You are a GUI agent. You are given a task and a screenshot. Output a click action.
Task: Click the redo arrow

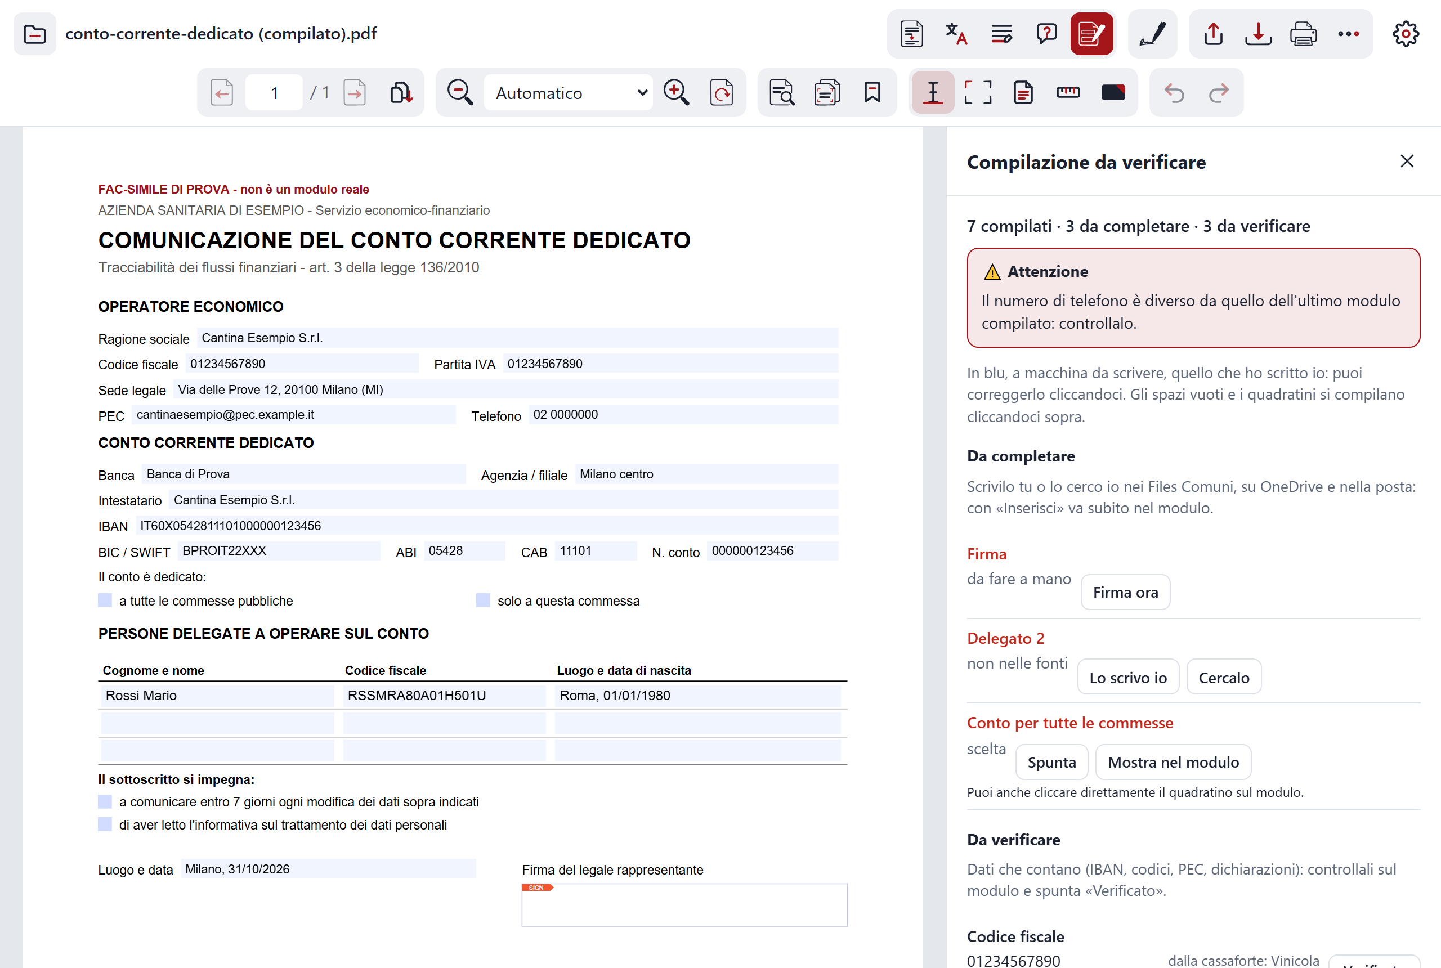(x=1219, y=93)
